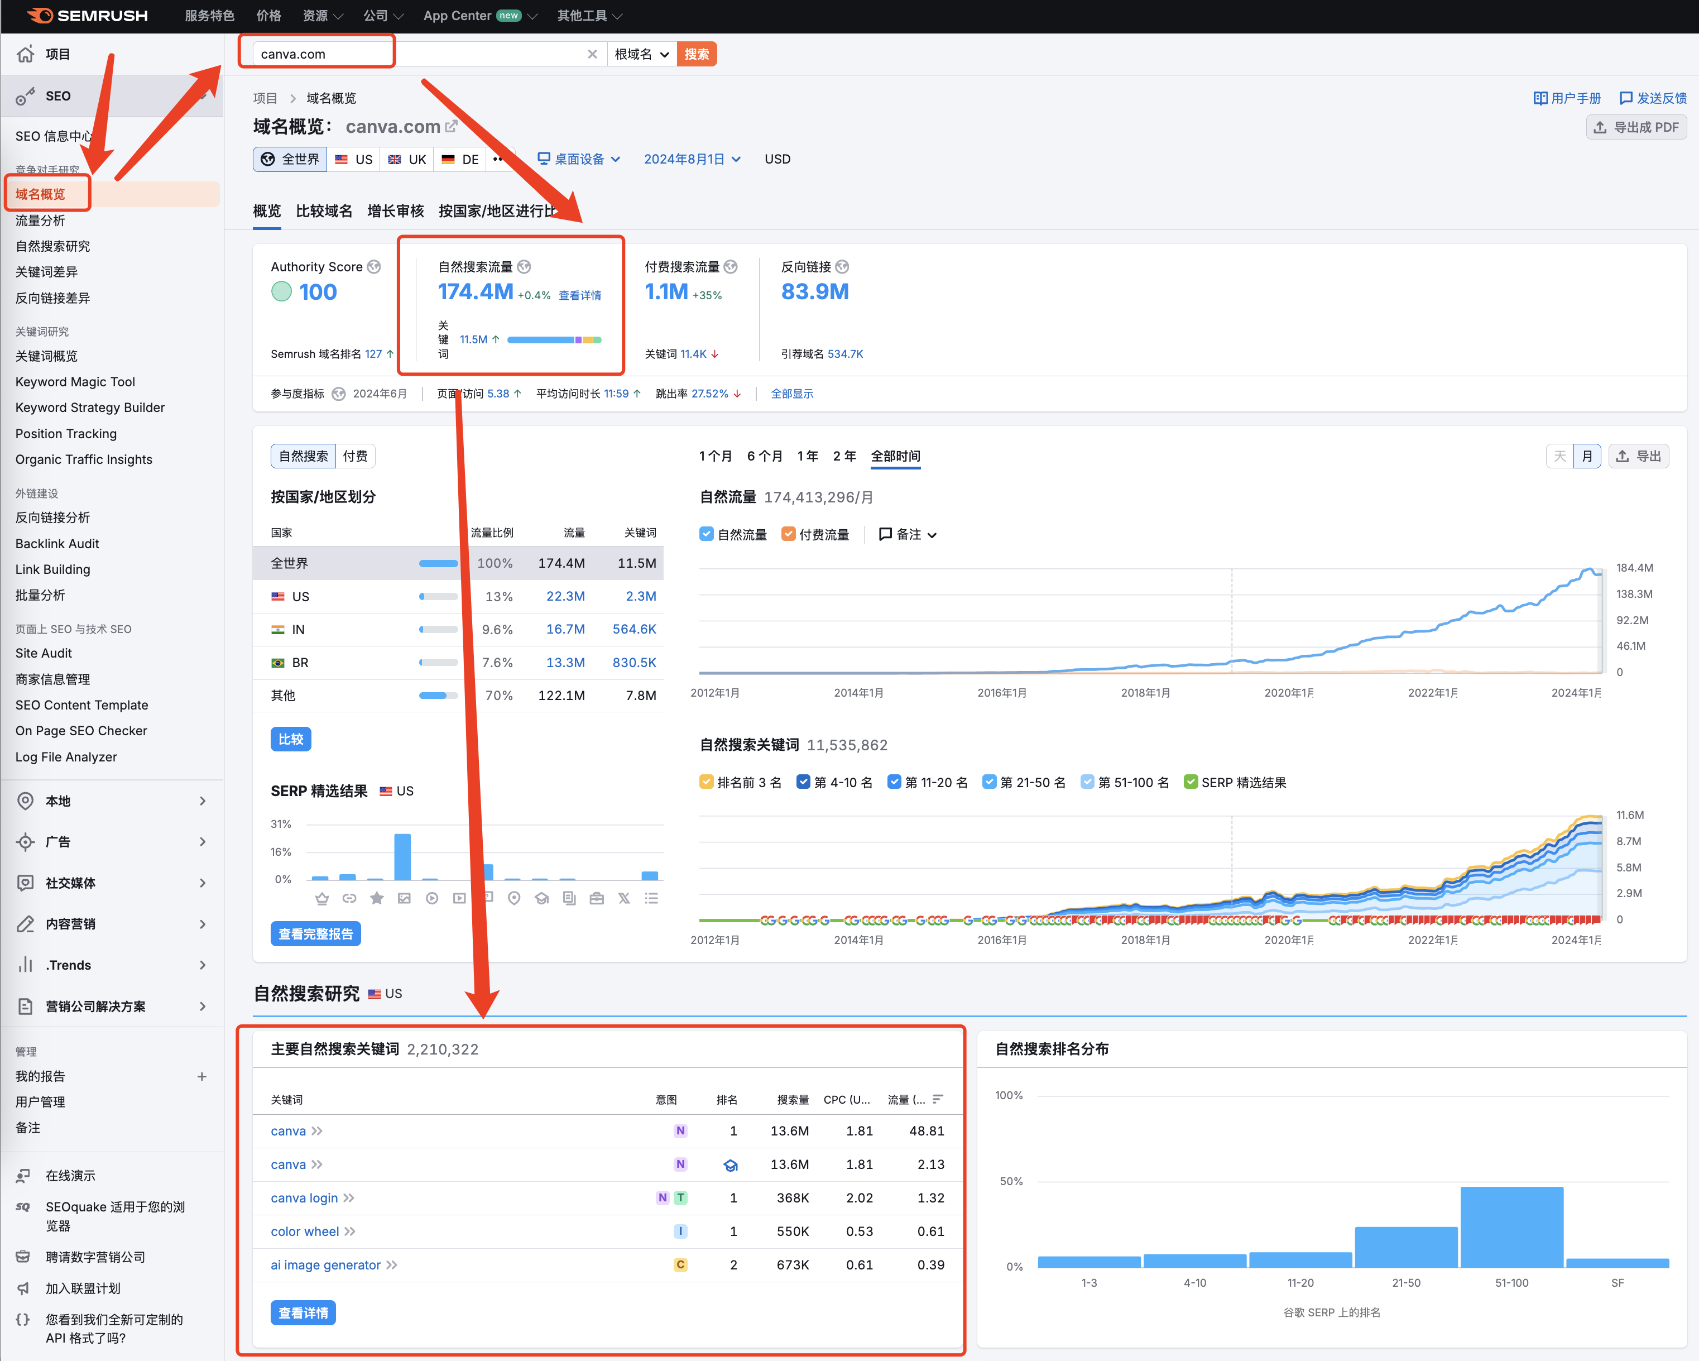
Task: Uncheck the 自然流量 checkbox
Action: coord(707,534)
